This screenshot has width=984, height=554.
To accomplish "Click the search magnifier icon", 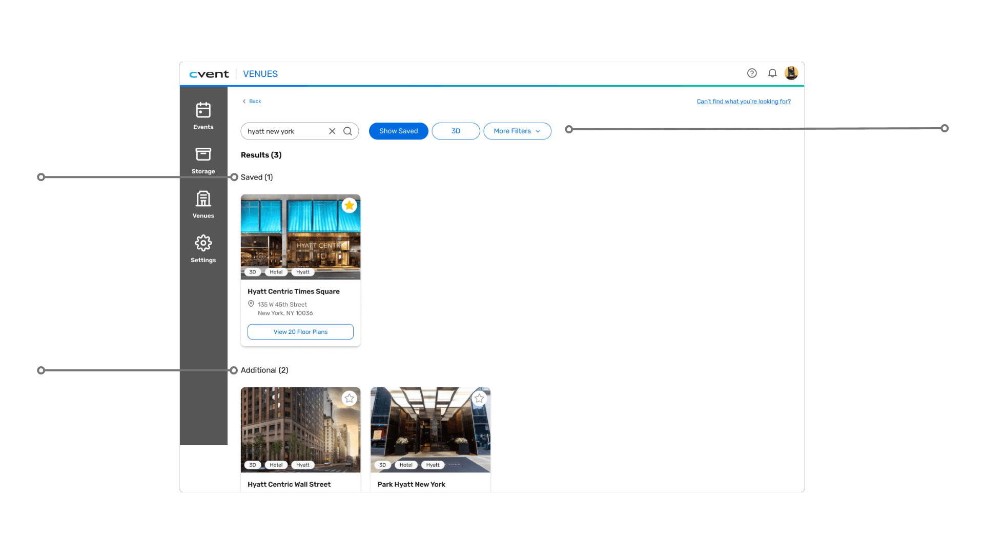I will pos(348,131).
